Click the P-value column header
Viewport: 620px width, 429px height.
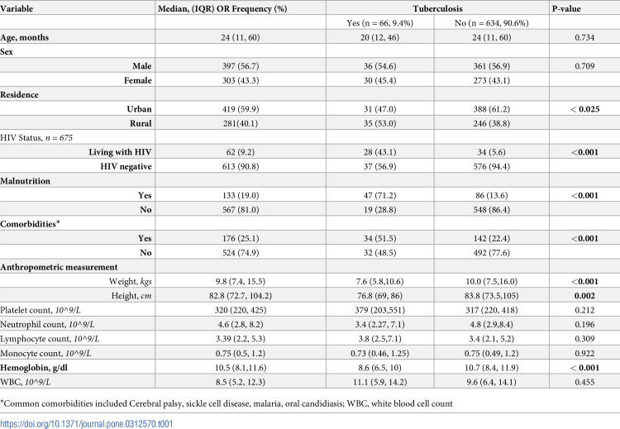pos(566,8)
